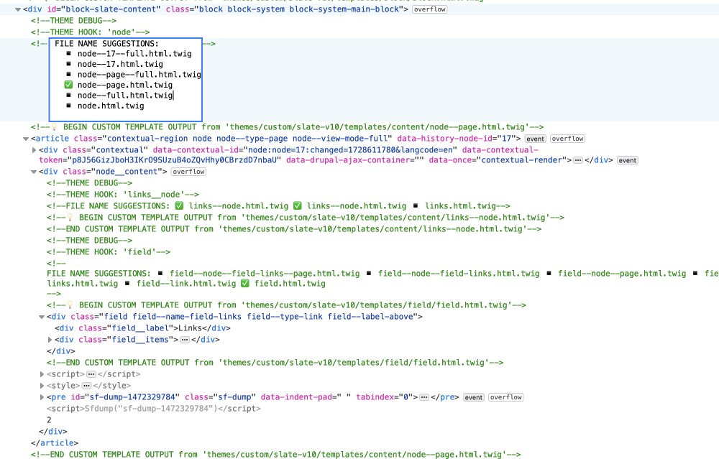
Task: Click node--17.html.twig suggestion
Action: (x=120, y=64)
